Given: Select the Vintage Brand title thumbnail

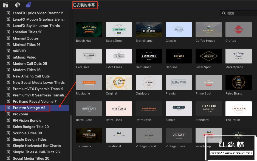Looking at the screenshot, I should click(x=149, y=135).
